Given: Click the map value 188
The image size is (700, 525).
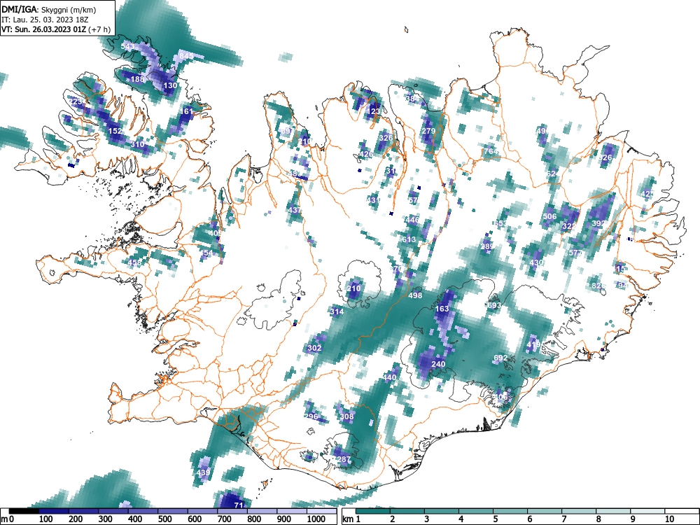Looking at the screenshot, I should pos(137,79).
